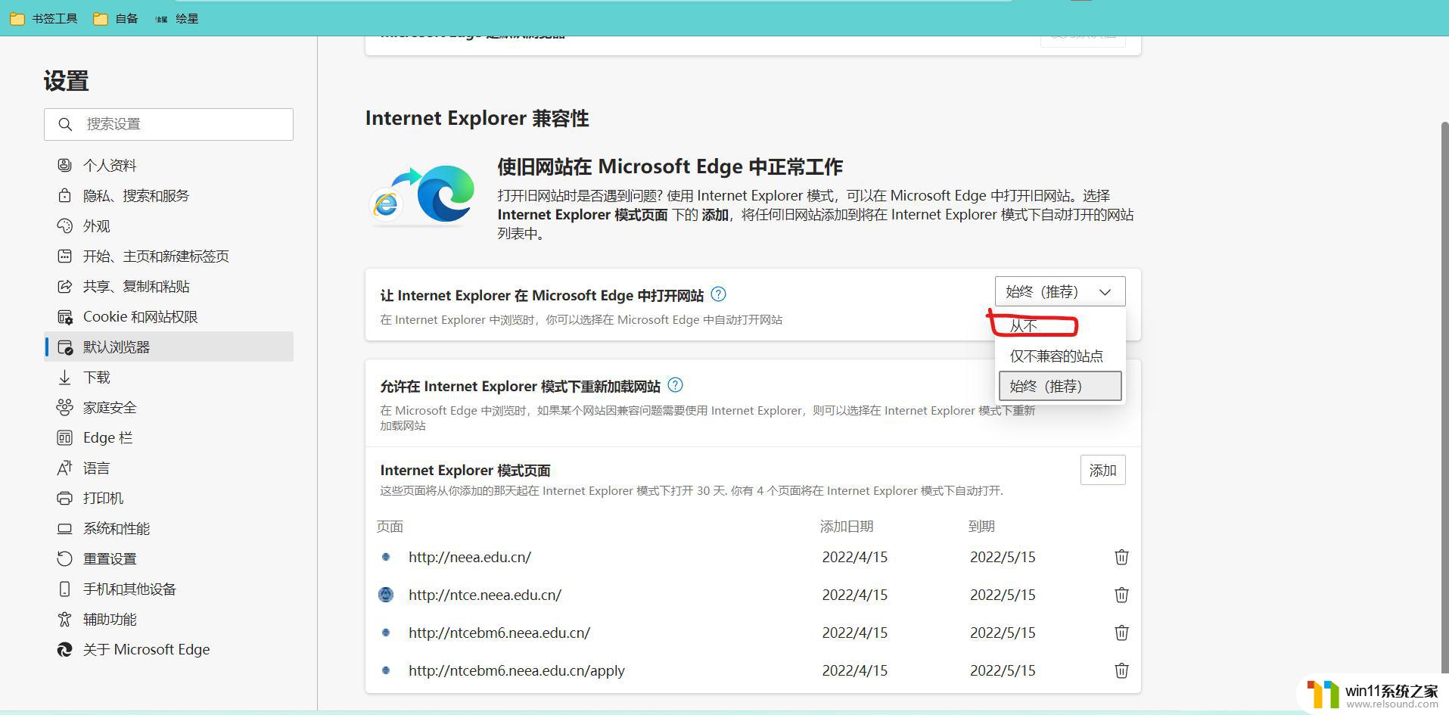
Task: Click the reset icon beside 重置设置
Action: 65,558
